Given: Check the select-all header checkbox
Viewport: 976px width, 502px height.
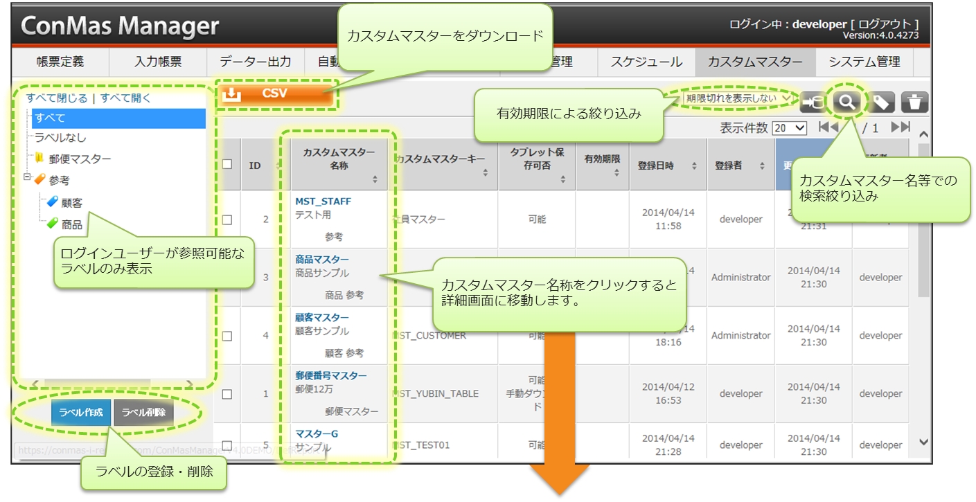Looking at the screenshot, I should point(227,165).
